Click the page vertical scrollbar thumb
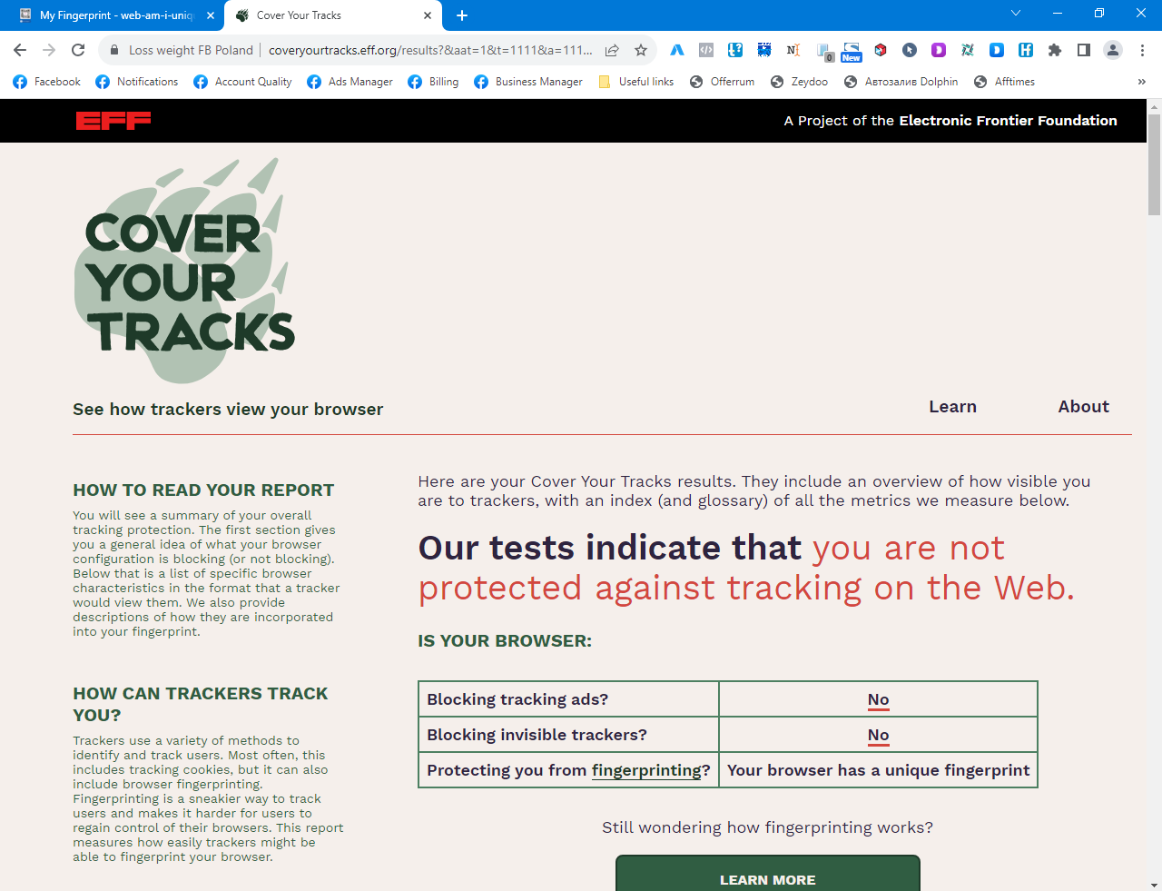 coord(1154,163)
